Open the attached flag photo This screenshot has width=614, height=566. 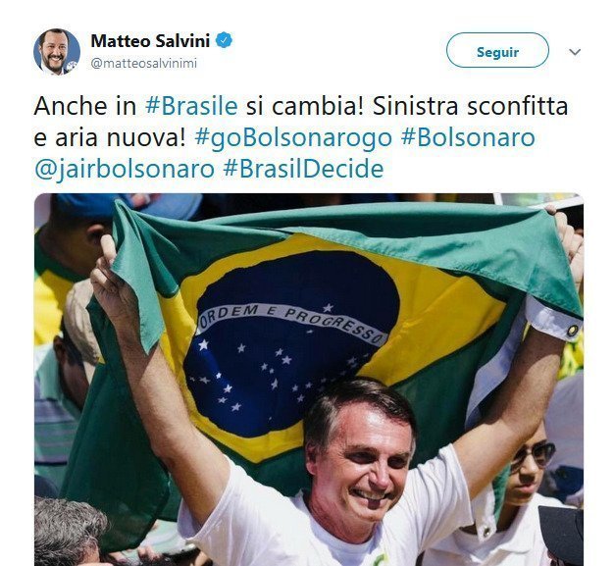[309, 380]
